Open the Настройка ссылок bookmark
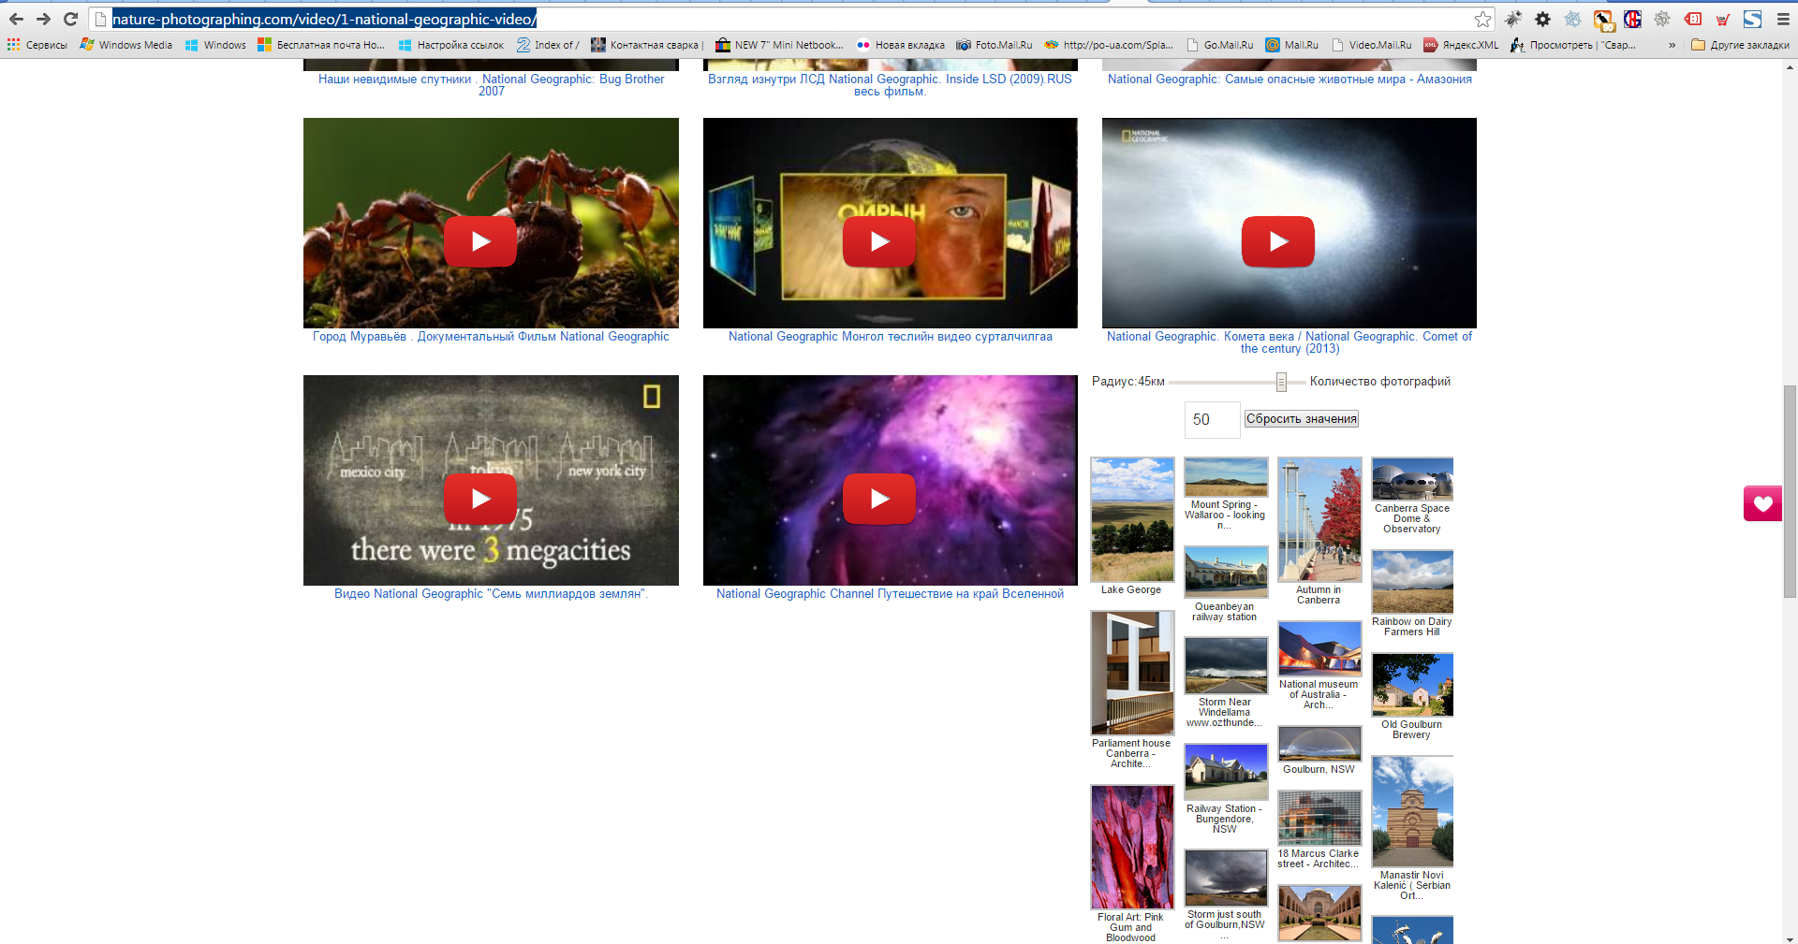This screenshot has height=944, width=1798. pos(451,45)
